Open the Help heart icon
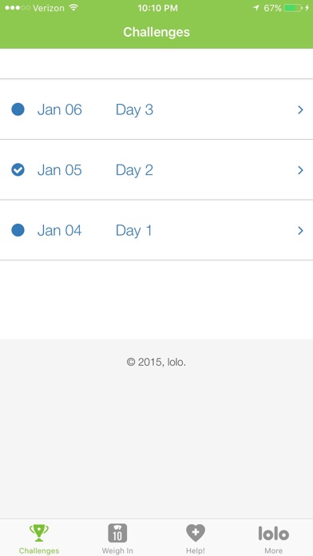Image resolution: width=313 pixels, height=556 pixels. click(x=196, y=534)
